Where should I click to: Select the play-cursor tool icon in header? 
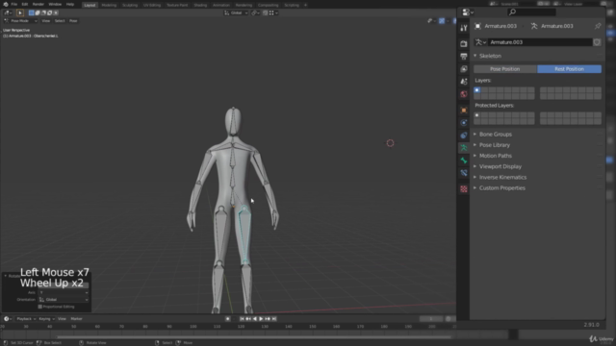[20, 12]
